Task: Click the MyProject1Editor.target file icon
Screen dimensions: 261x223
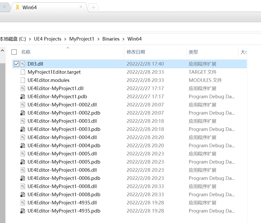Action: click(23, 72)
